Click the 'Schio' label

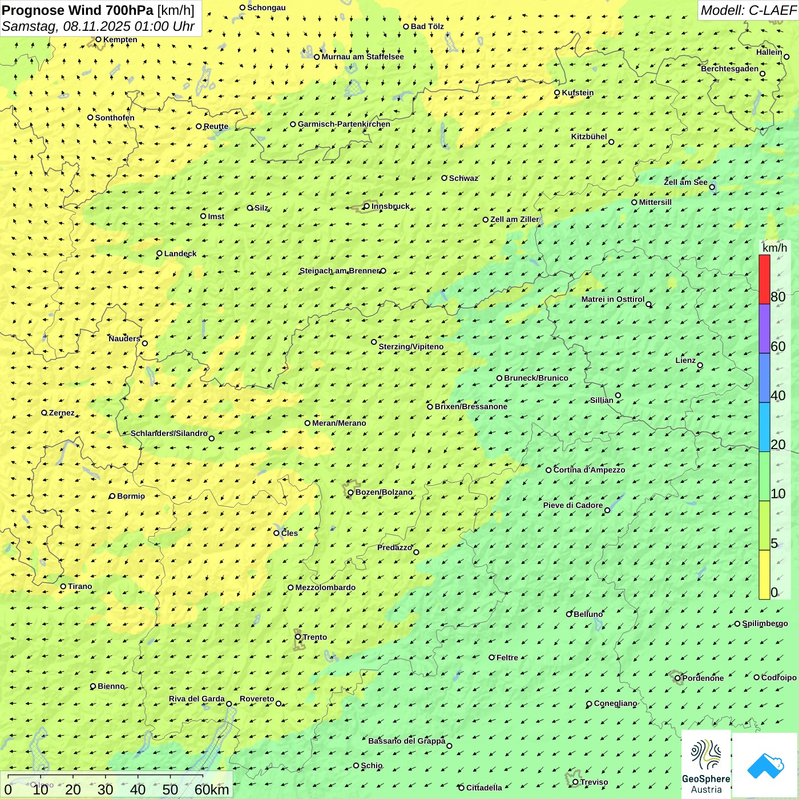372,765
